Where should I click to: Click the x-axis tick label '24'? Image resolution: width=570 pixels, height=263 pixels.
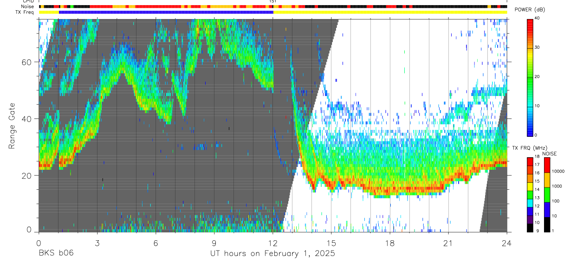point(507,243)
